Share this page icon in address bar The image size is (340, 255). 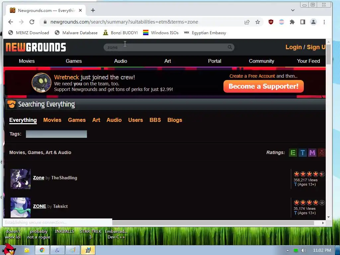247,22
